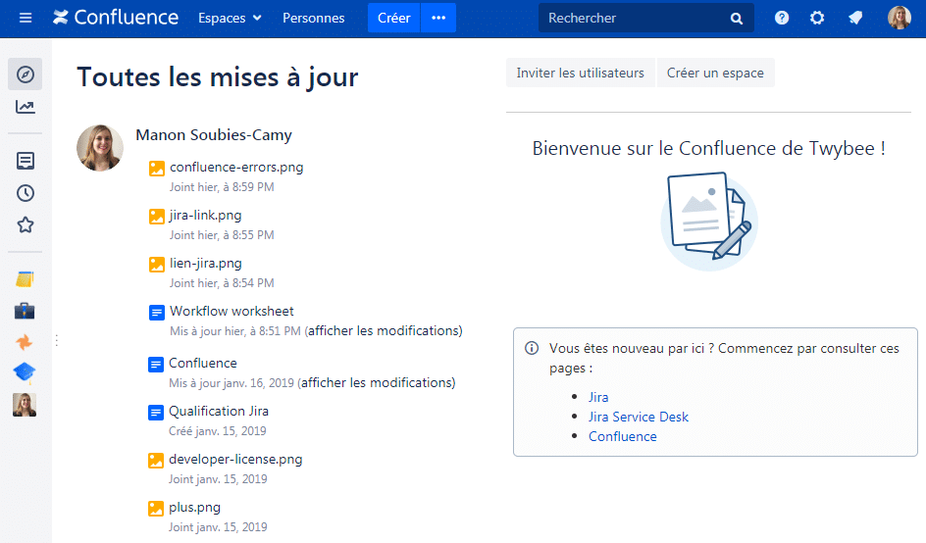The height and width of the screenshot is (543, 926).
Task: Click page icon beside Confluence update
Action: point(155,365)
